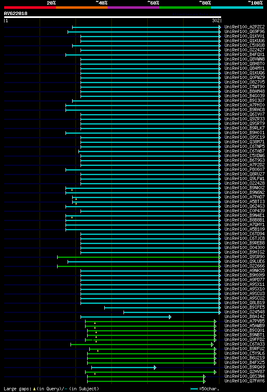Click the short cyan bar for UniRef100_B8AI42
The width and height of the screenshot is (267, 392).
(126, 317)
